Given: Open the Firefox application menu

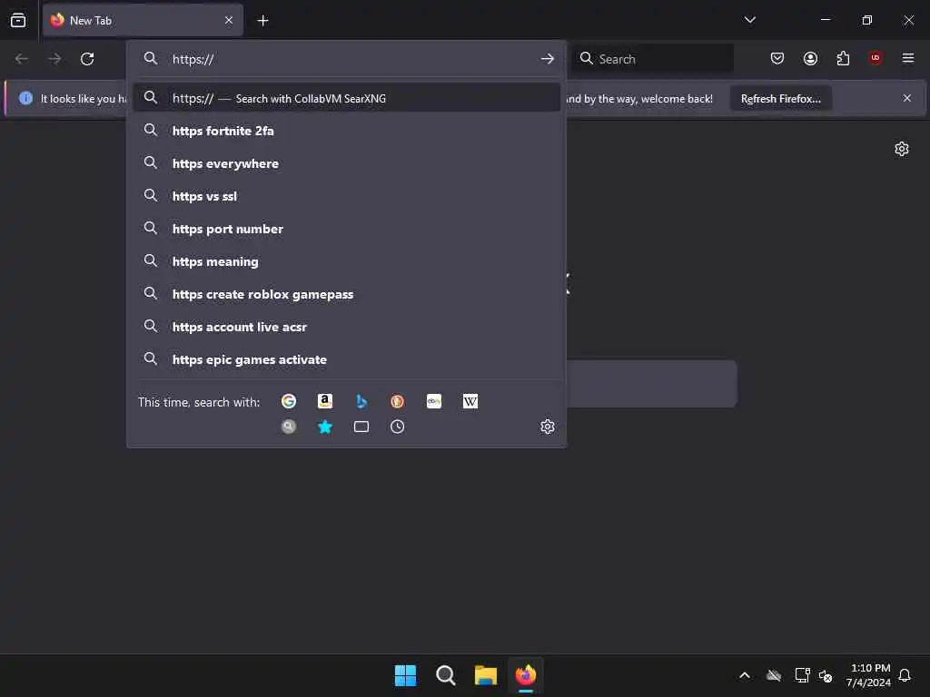Looking at the screenshot, I should 908,58.
